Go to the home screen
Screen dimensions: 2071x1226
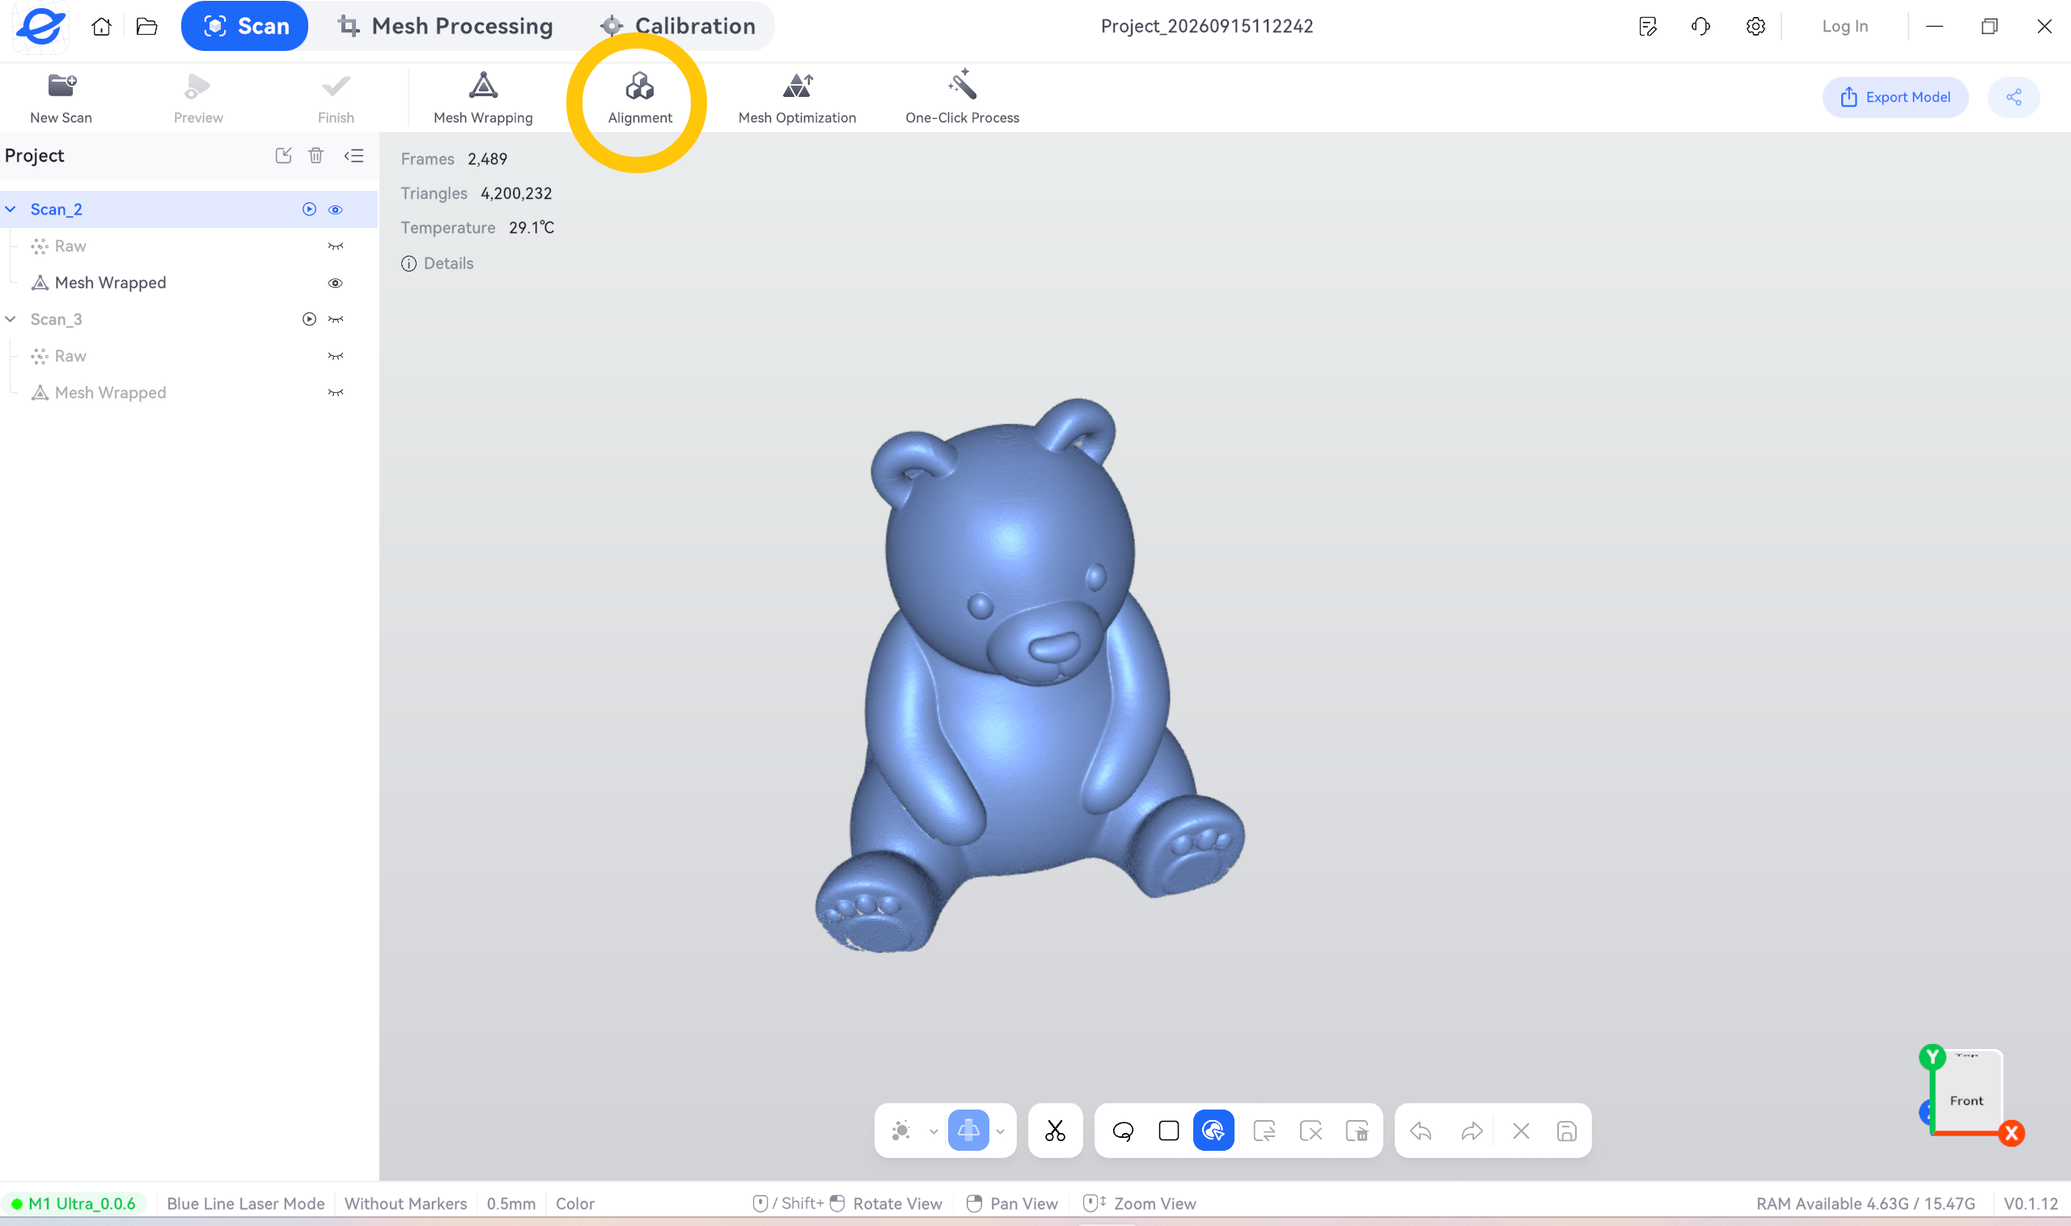(x=102, y=27)
